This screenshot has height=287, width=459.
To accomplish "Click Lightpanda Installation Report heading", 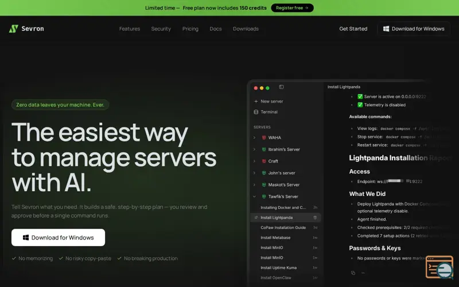I will 400,158.
